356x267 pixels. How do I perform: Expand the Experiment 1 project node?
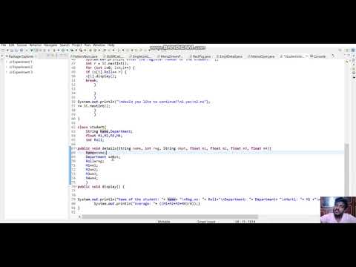pos(7,62)
